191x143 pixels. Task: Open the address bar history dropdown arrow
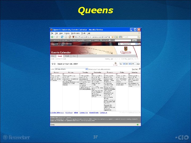click(x=115, y=37)
